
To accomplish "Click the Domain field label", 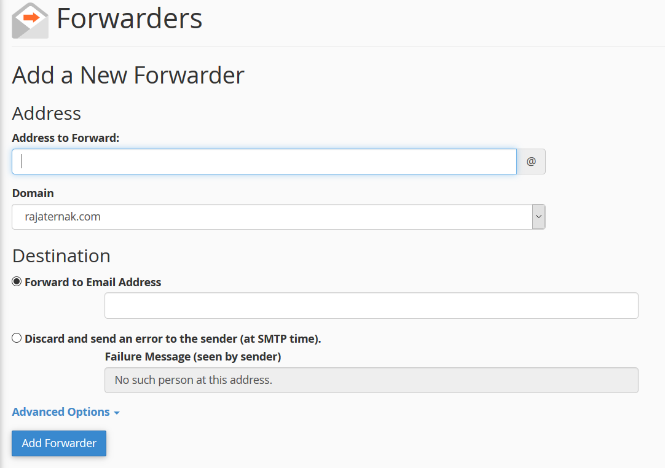I will click(33, 193).
